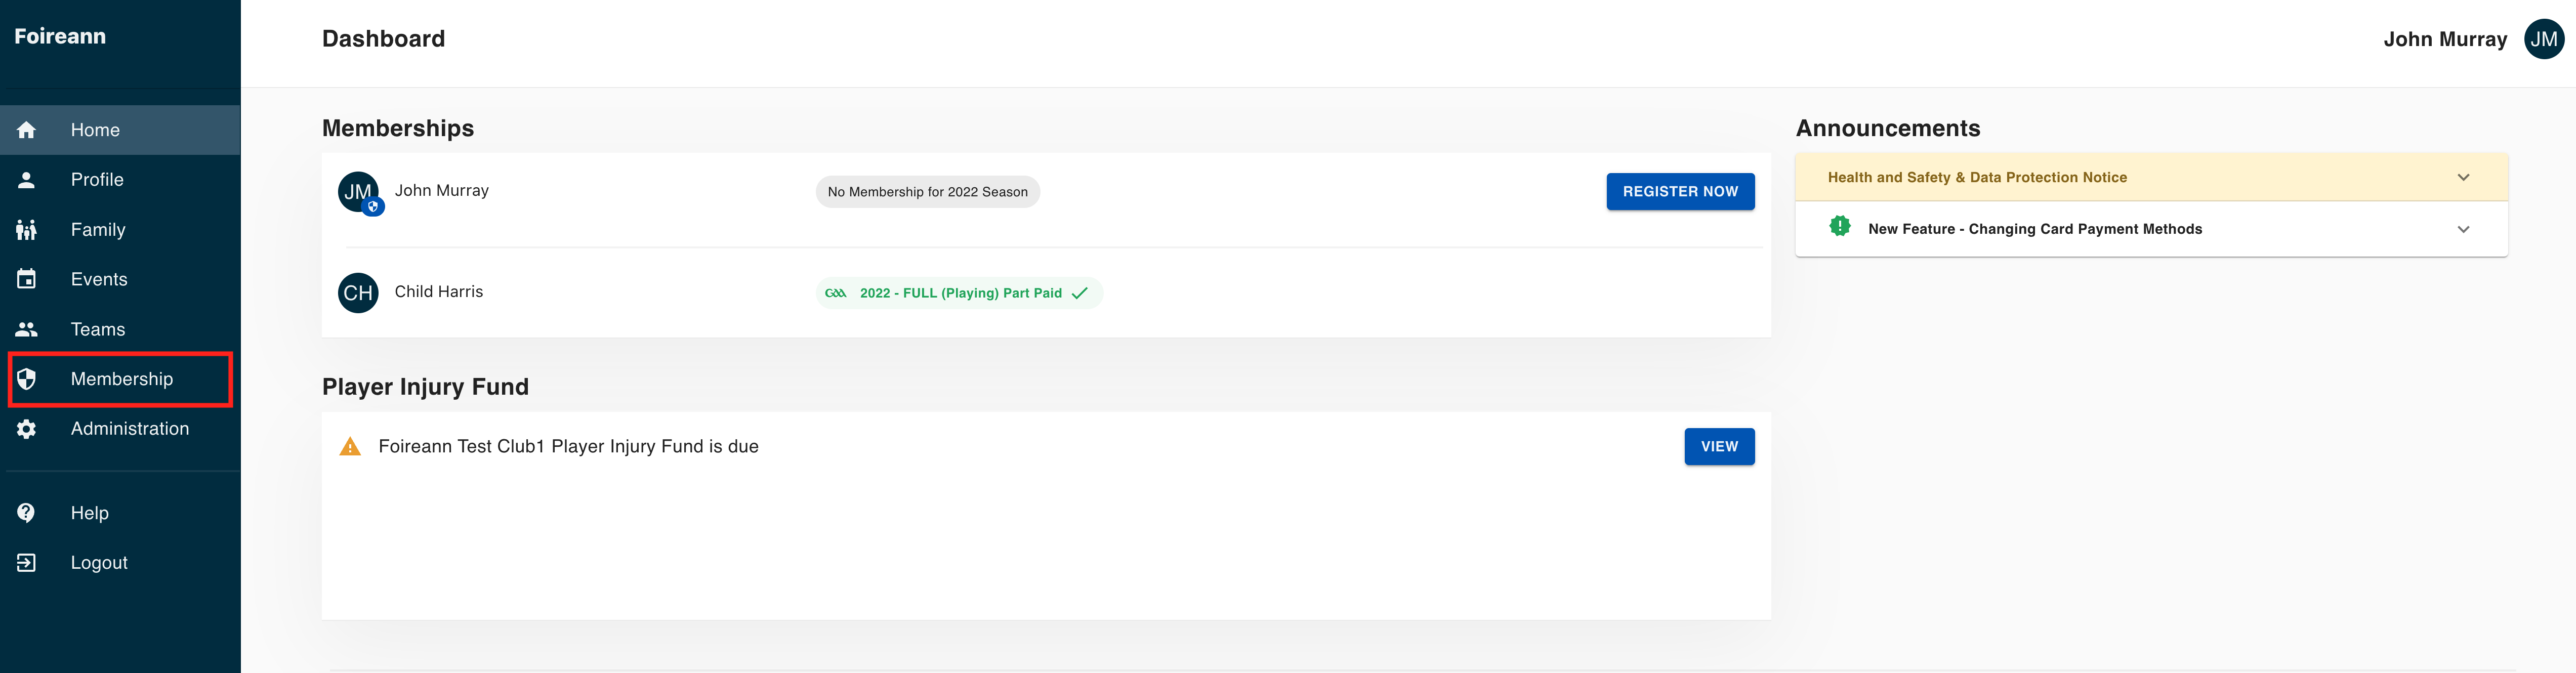The height and width of the screenshot is (673, 2576).
Task: Click the orange warning triangle icon
Action: [350, 447]
